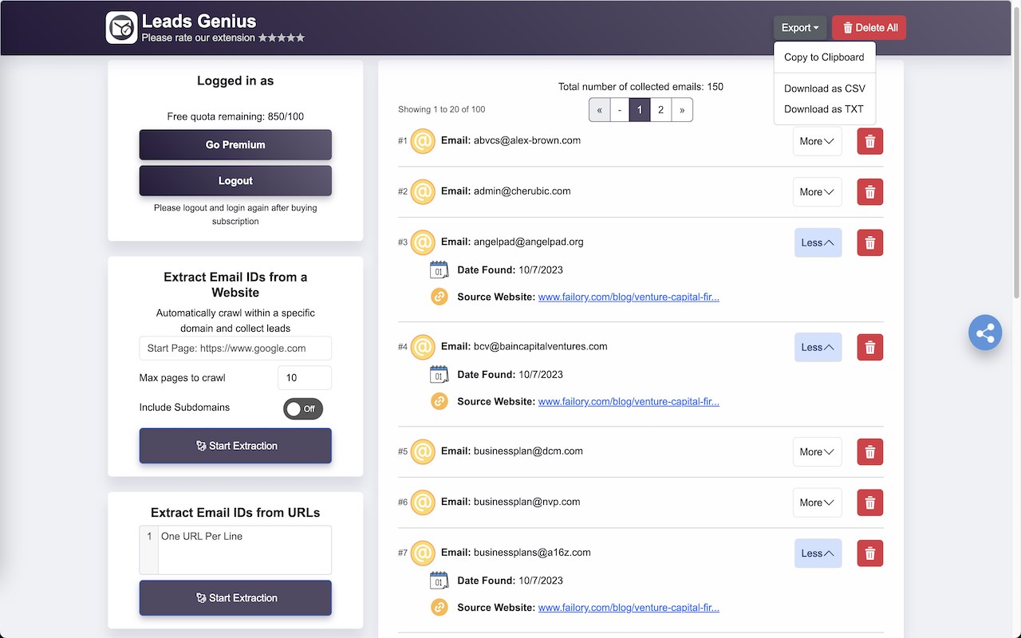Expand More for businessplan@nvp.com
1021x638 pixels.
click(x=817, y=502)
